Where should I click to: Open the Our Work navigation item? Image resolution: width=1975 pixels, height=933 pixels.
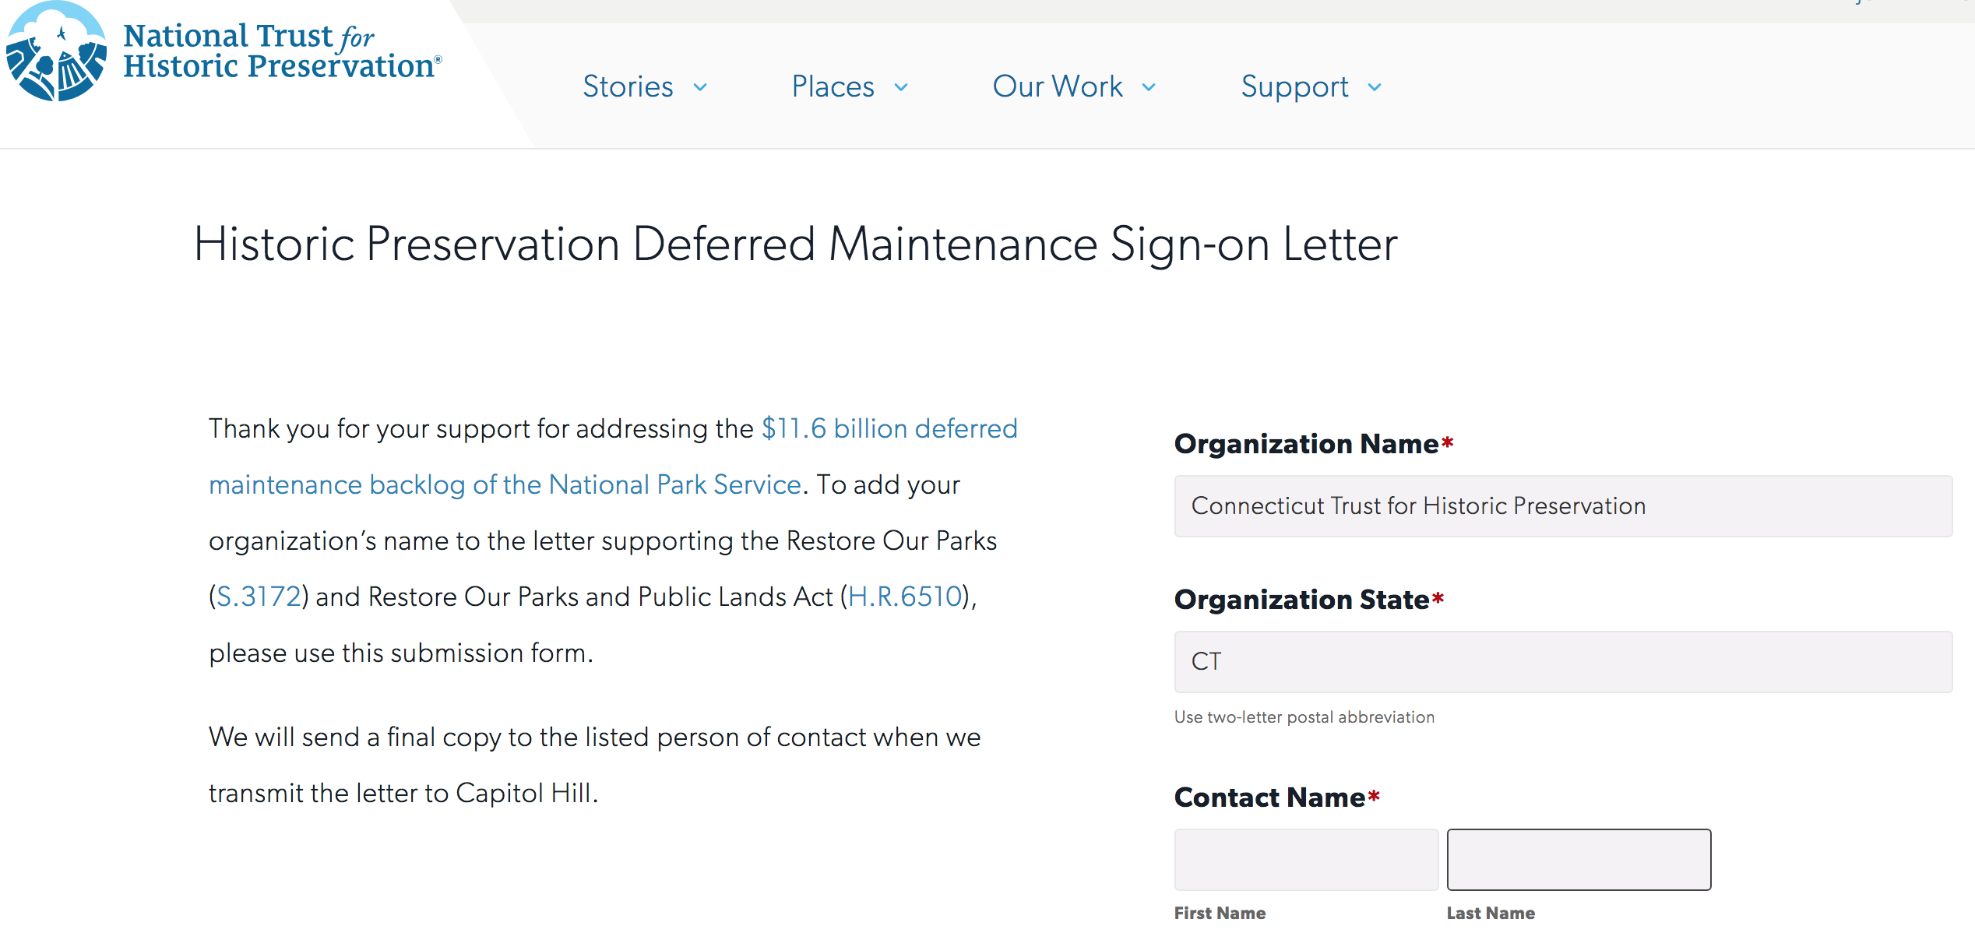[1058, 86]
